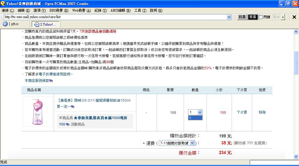Click the makeup remover product thumbnail

(x=38, y=112)
